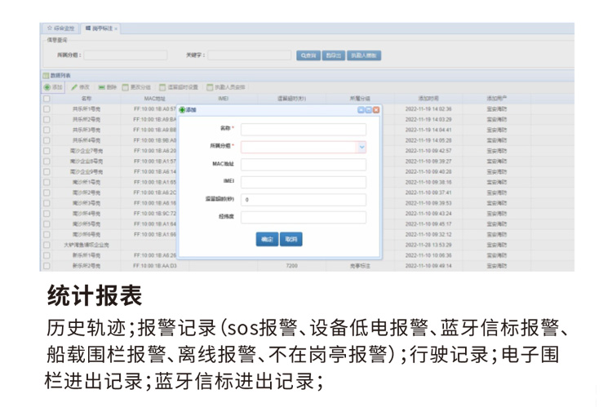Close the 添加 dialog with red X
This screenshot has width=612, height=407.
click(376, 109)
